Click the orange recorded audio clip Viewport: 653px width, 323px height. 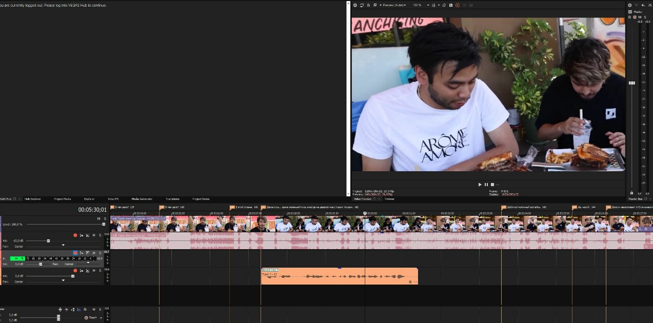tap(339, 276)
